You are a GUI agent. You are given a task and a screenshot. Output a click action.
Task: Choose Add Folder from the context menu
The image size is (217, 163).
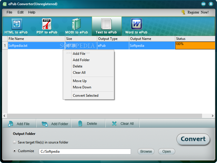tap(89, 60)
